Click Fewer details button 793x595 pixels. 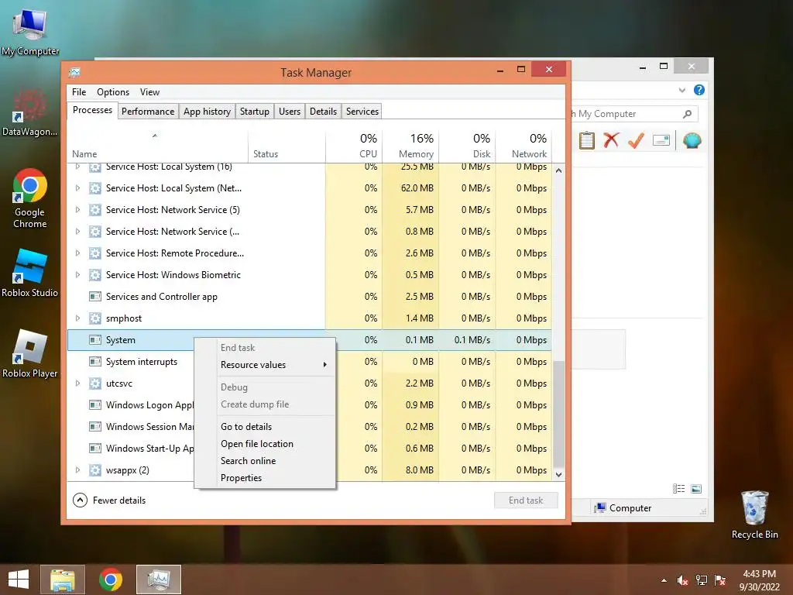[109, 500]
